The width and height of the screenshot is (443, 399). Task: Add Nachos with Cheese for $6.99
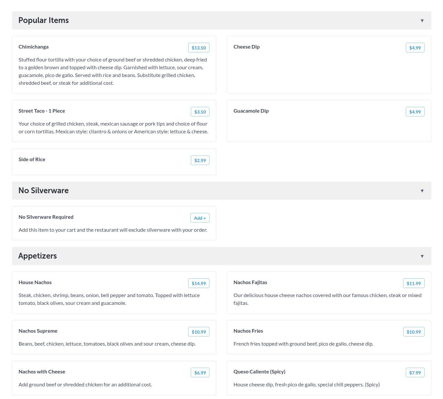pos(200,372)
